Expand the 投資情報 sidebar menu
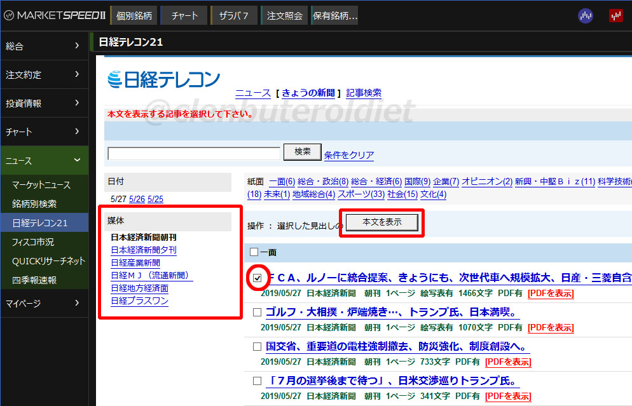Viewport: 632px width, 406px height. point(45,103)
